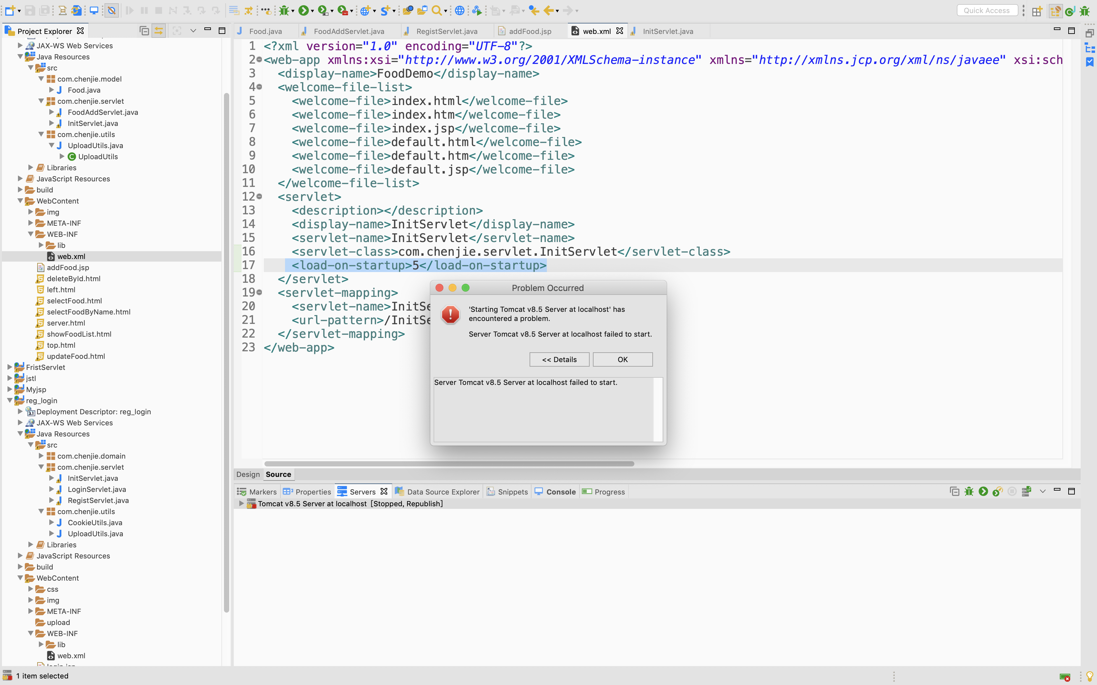
Task: Switch to the InitServlet.java editor tab
Action: pyautogui.click(x=667, y=31)
